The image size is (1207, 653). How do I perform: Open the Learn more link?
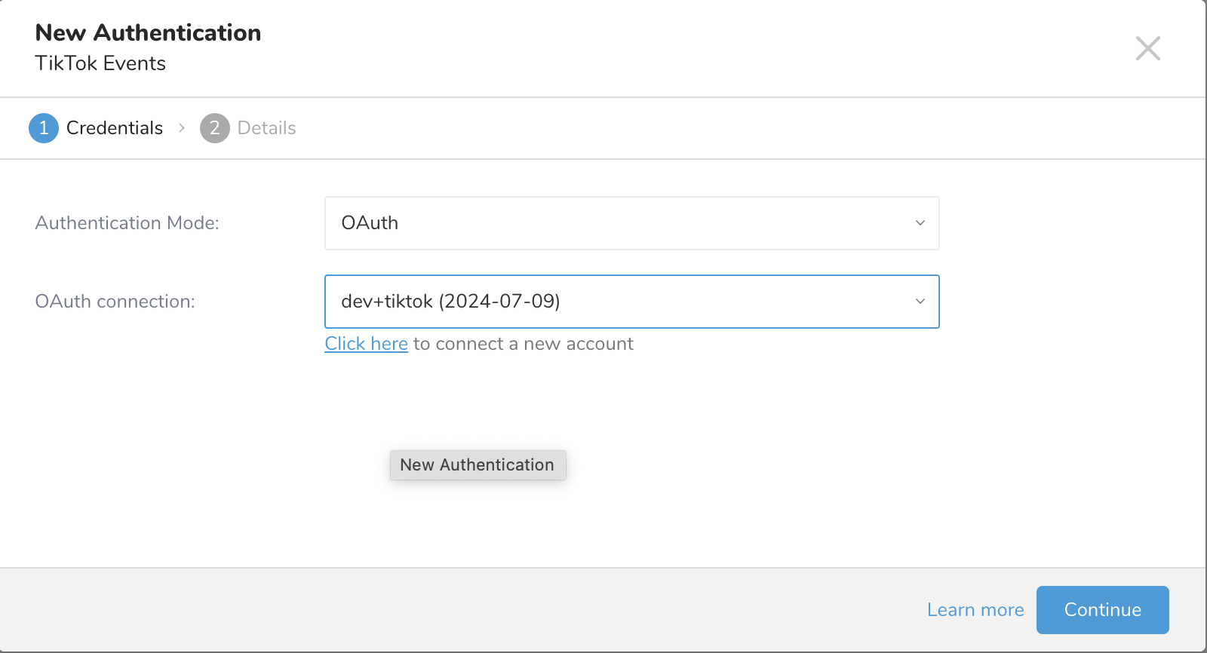tap(975, 610)
